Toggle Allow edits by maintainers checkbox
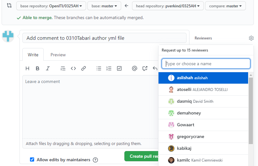Viewport: 258px width, 166px height. click(x=32, y=159)
